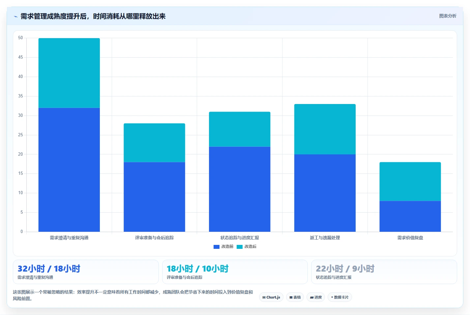Click the 改造后 legend label
This screenshot has height=315, width=470.
pos(250,247)
